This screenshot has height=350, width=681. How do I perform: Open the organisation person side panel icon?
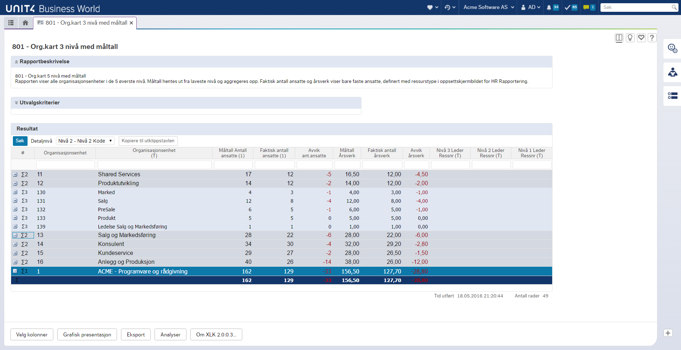[x=672, y=72]
